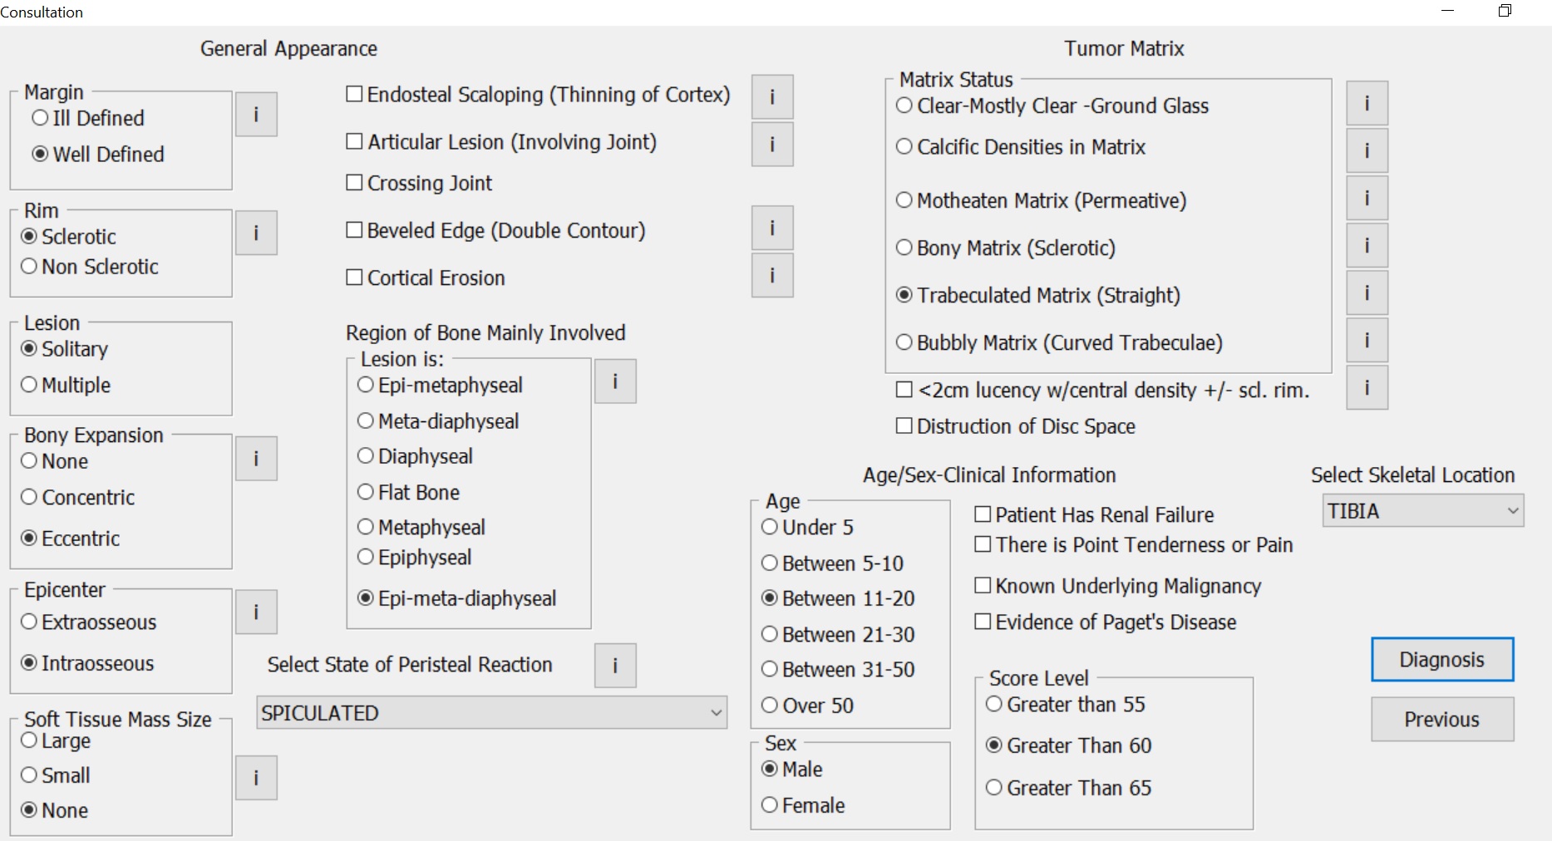Check Patient Has Renal Failure

(x=1094, y=514)
